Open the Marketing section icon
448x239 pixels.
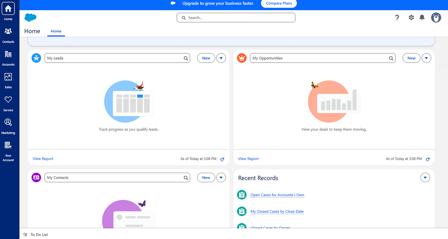click(x=8, y=125)
